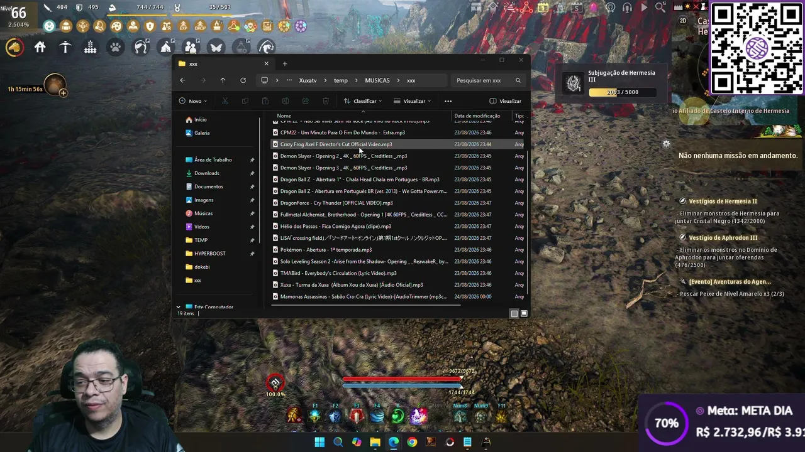Open File Explorer from the taskbar
This screenshot has width=805, height=452.
pyautogui.click(x=375, y=442)
